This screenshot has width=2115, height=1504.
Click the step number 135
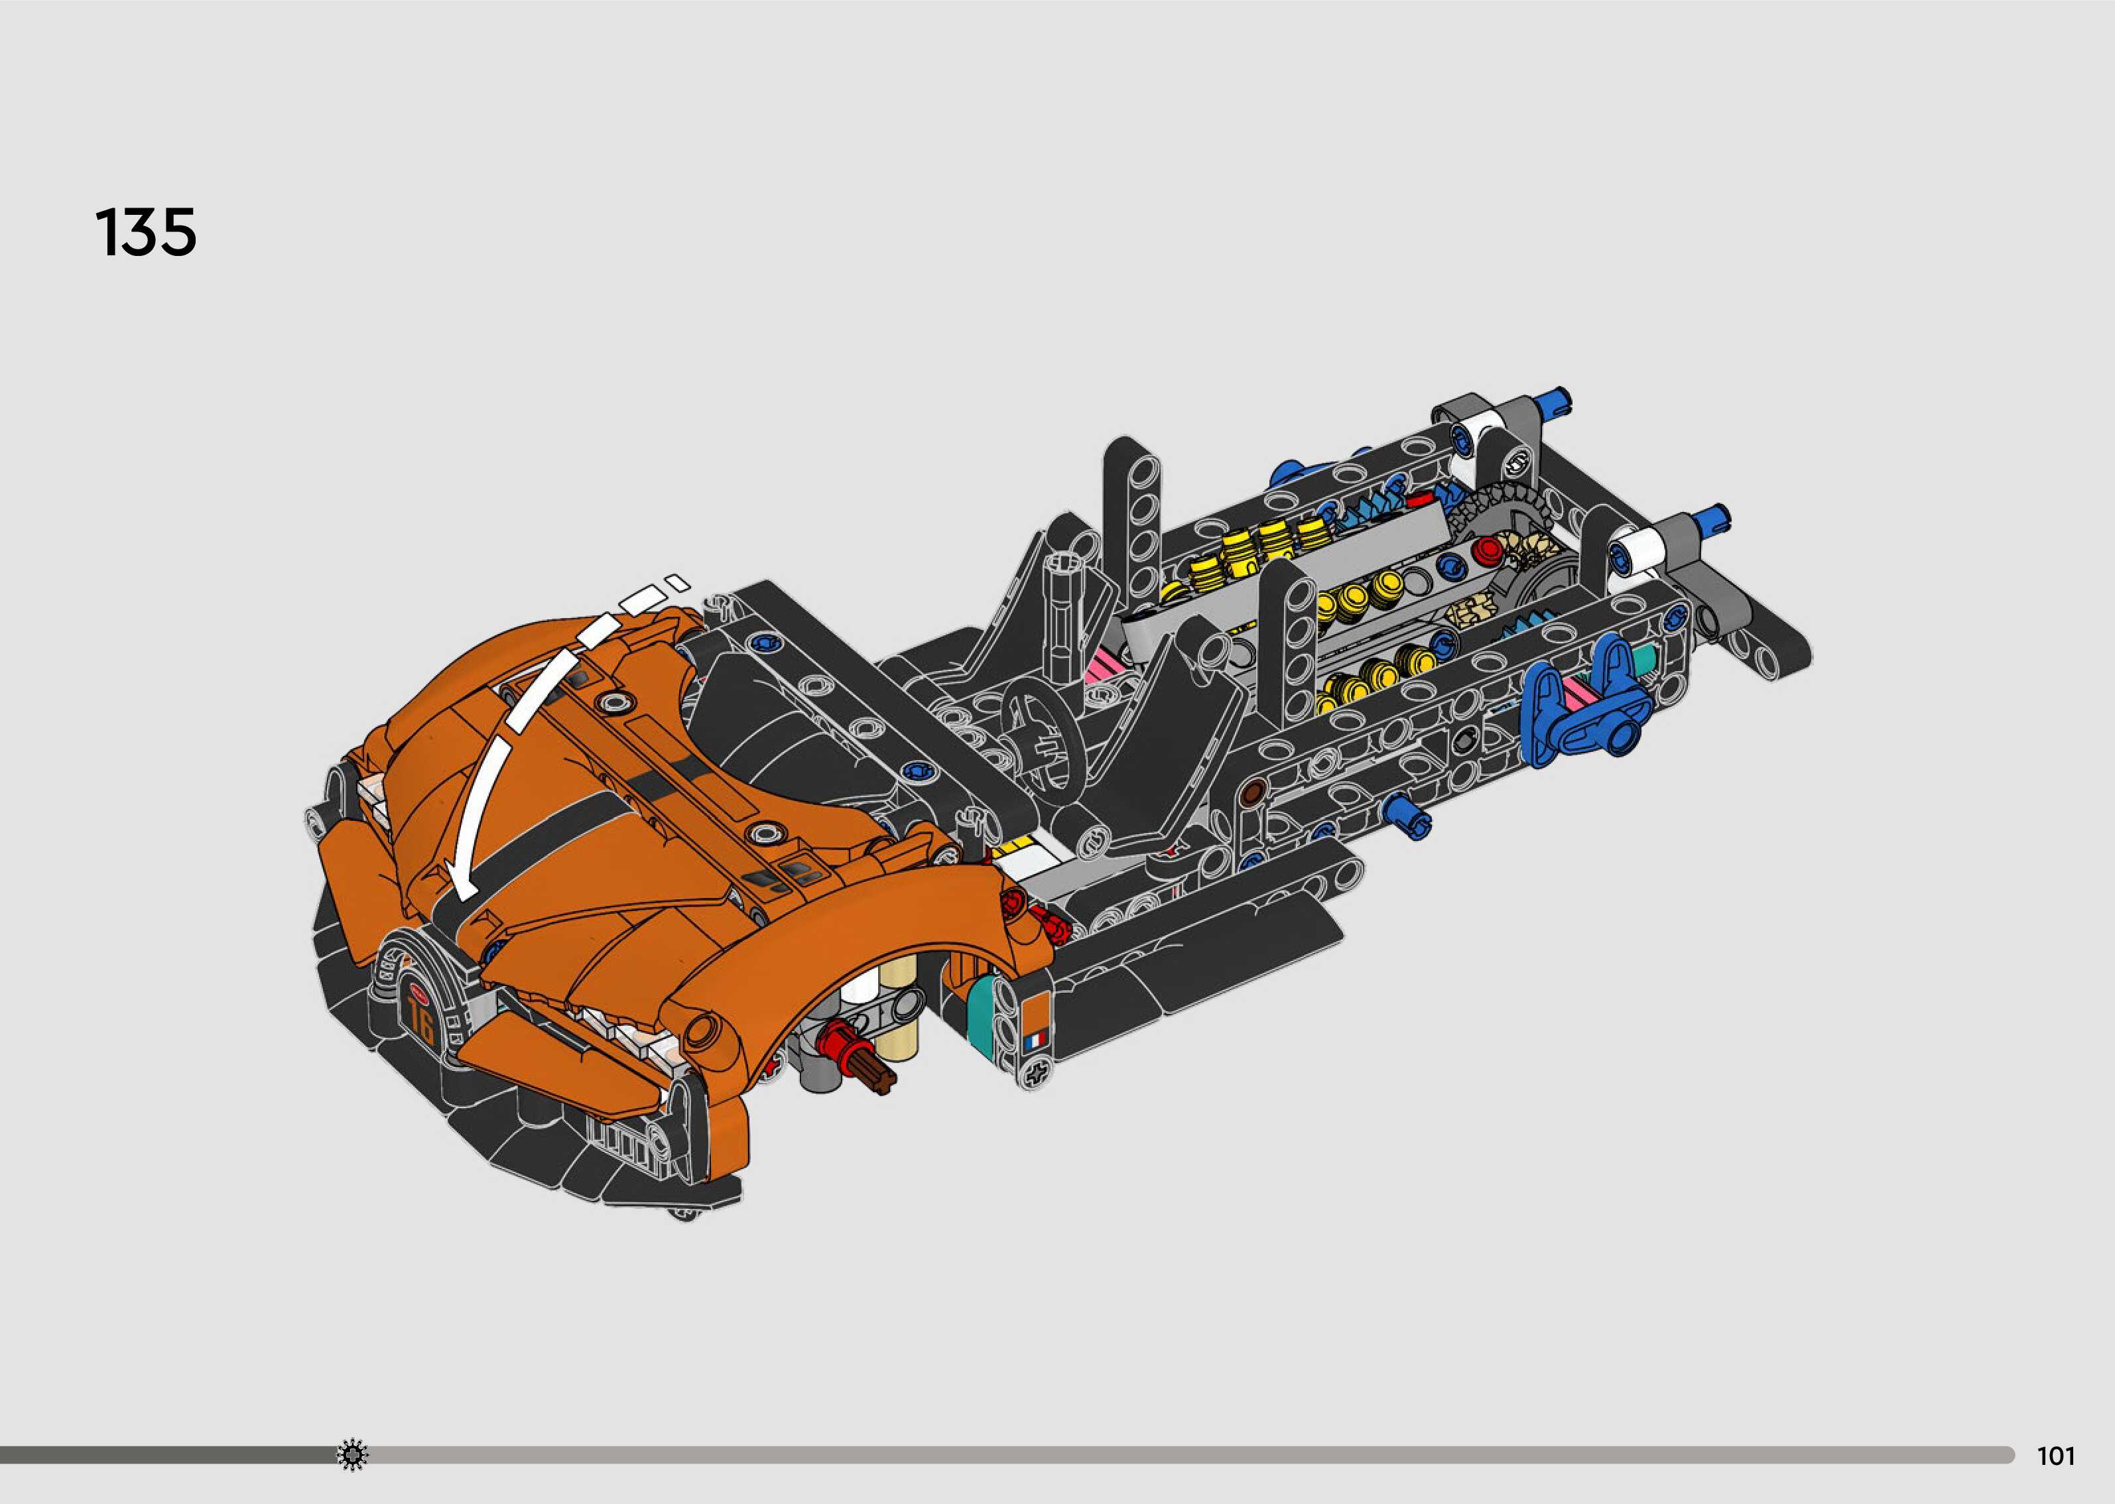tap(145, 233)
